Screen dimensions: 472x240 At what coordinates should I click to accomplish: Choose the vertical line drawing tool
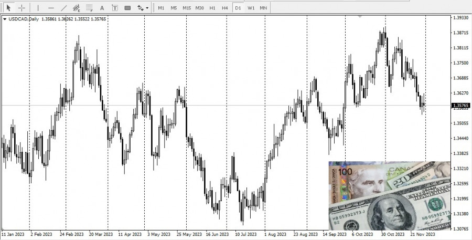[38, 8]
